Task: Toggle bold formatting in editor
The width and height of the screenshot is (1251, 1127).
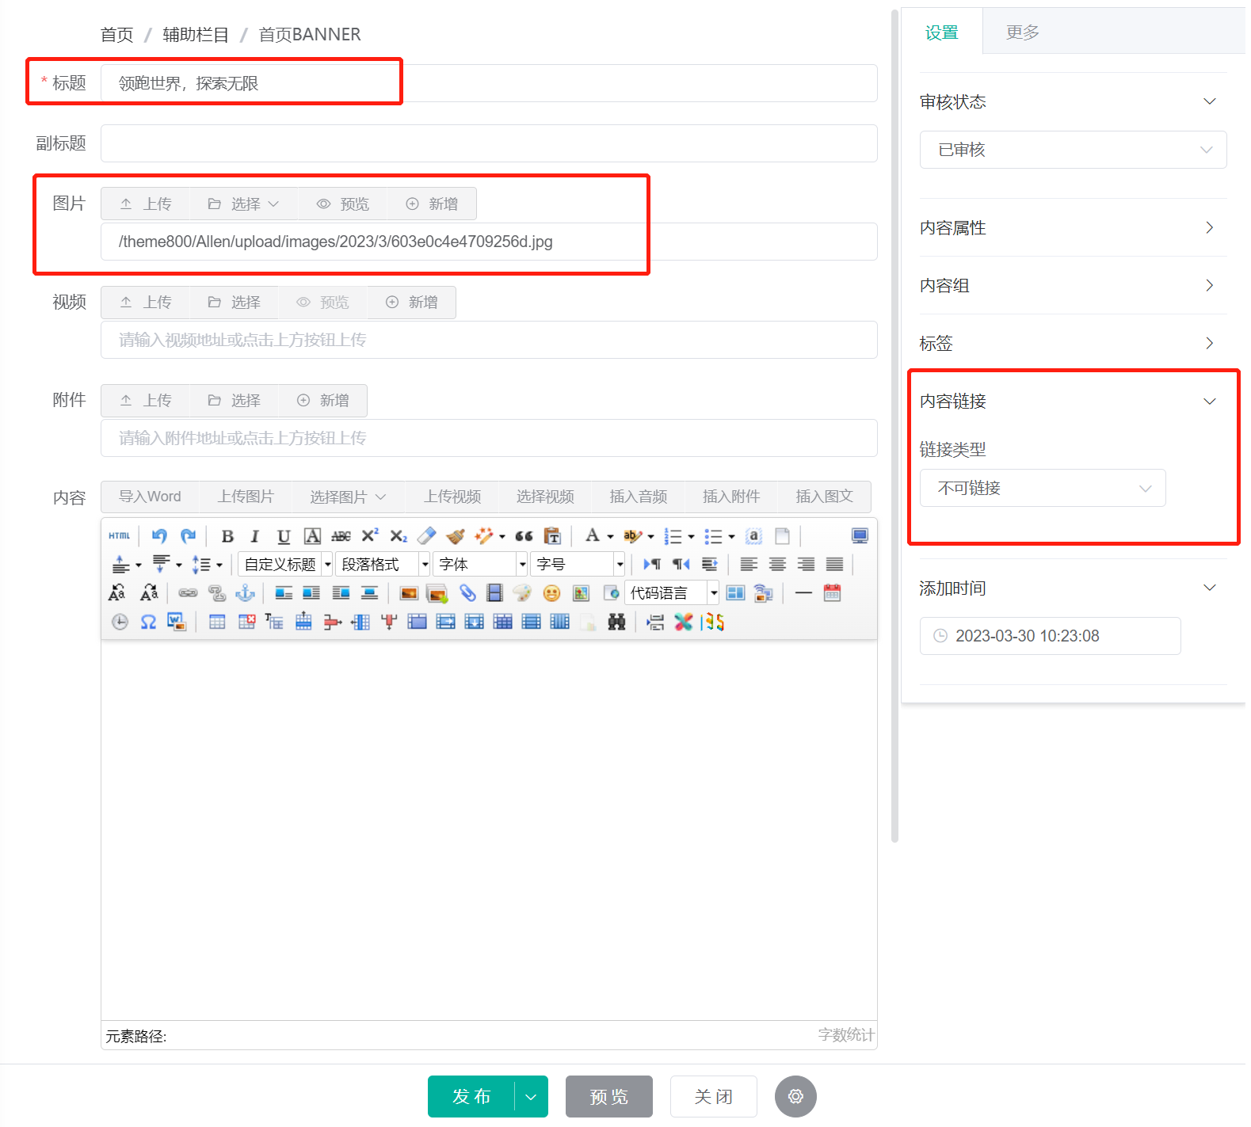Action: pyautogui.click(x=227, y=536)
